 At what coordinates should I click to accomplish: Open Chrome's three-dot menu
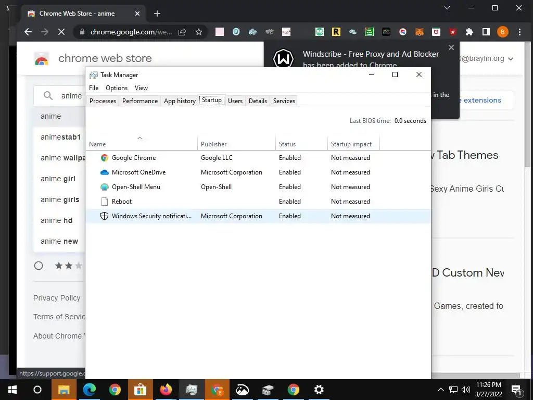coord(519,32)
